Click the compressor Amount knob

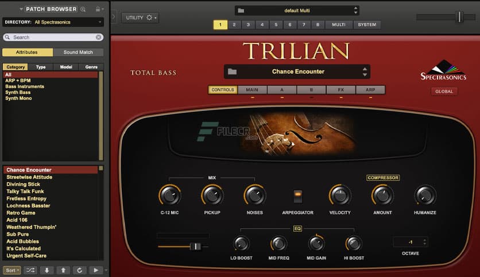tap(382, 195)
